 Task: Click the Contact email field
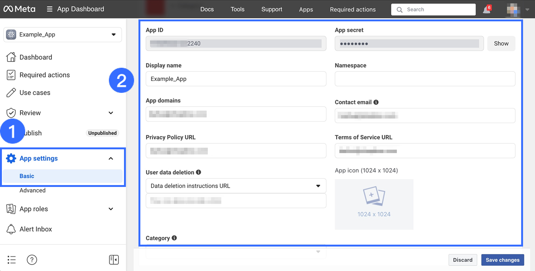[x=425, y=116]
